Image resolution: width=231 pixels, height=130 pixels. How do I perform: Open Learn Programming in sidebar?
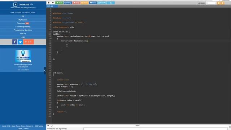coord(23,27)
